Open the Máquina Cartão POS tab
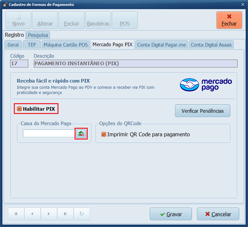This screenshot has height=227, width=248. point(66,45)
